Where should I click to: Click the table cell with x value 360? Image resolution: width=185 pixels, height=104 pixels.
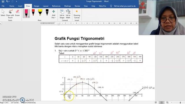point(140,57)
